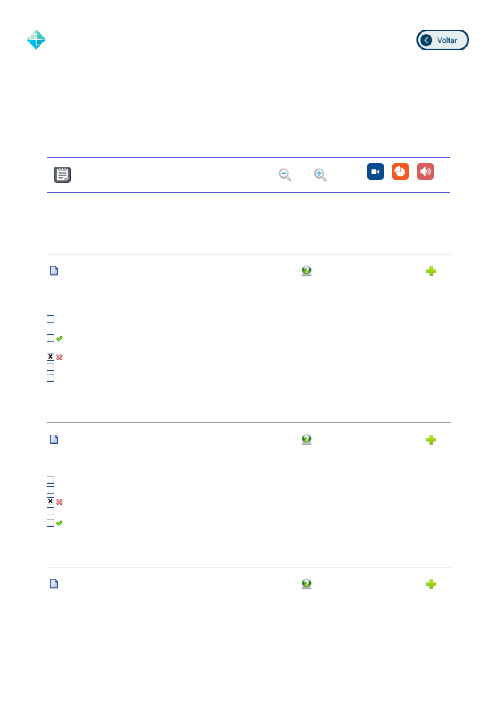The image size is (495, 701).
Task: Toggle the X-marked checkbox in the second question
Action: tap(51, 501)
